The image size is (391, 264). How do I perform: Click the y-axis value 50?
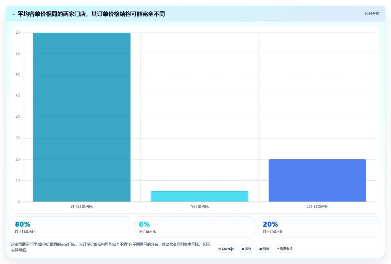pos(18,96)
